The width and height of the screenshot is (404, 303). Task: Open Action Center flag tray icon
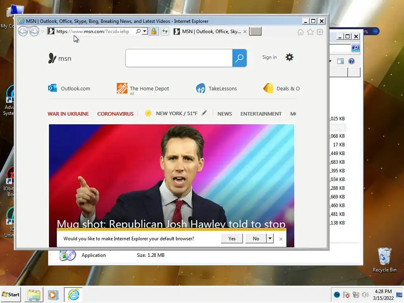point(346,295)
